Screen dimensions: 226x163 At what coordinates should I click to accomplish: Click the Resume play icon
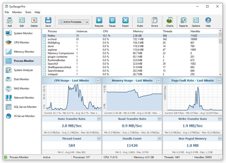(x=99, y=20)
